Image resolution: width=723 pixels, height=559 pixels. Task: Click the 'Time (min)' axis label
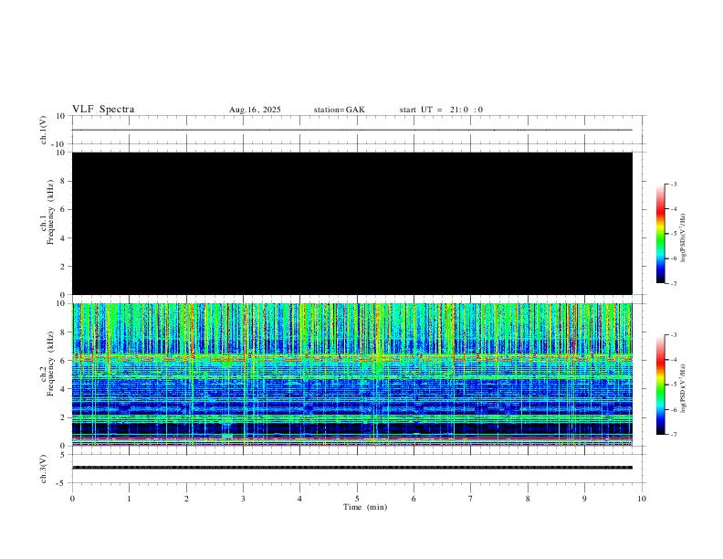pos(365,507)
